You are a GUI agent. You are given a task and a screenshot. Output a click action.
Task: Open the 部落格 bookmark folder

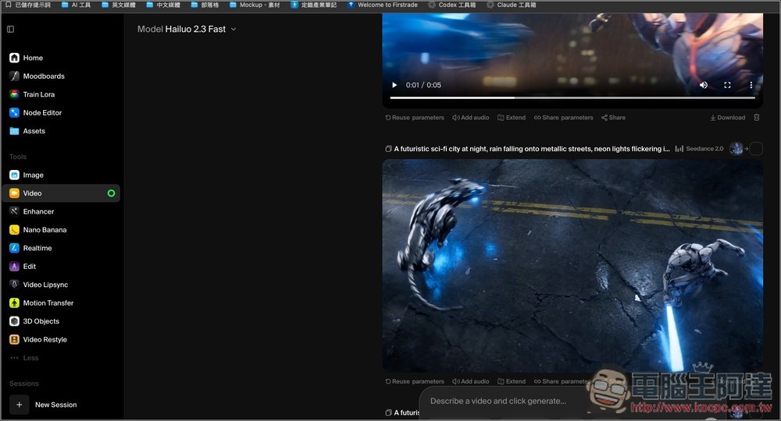coord(205,5)
